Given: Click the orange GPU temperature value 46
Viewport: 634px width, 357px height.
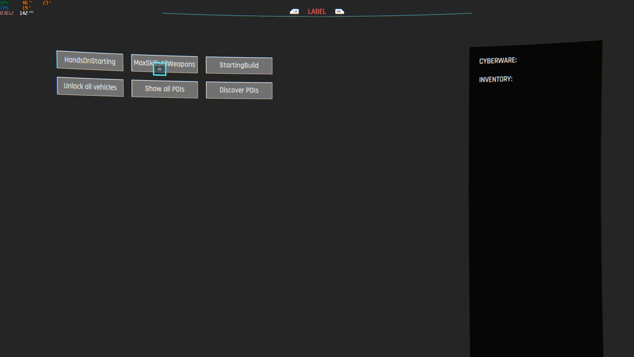Looking at the screenshot, I should (x=25, y=3).
